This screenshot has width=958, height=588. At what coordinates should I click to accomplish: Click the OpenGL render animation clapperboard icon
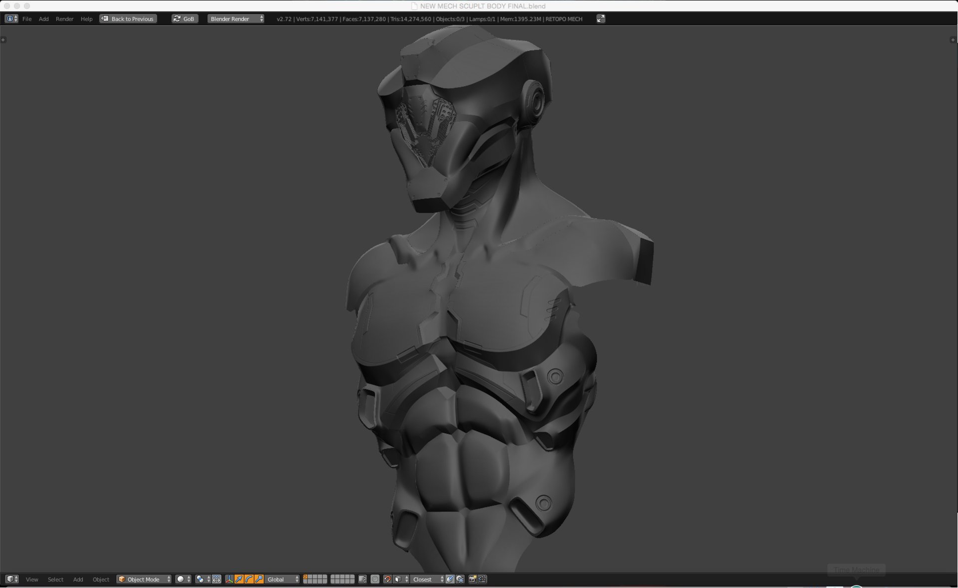click(x=481, y=580)
